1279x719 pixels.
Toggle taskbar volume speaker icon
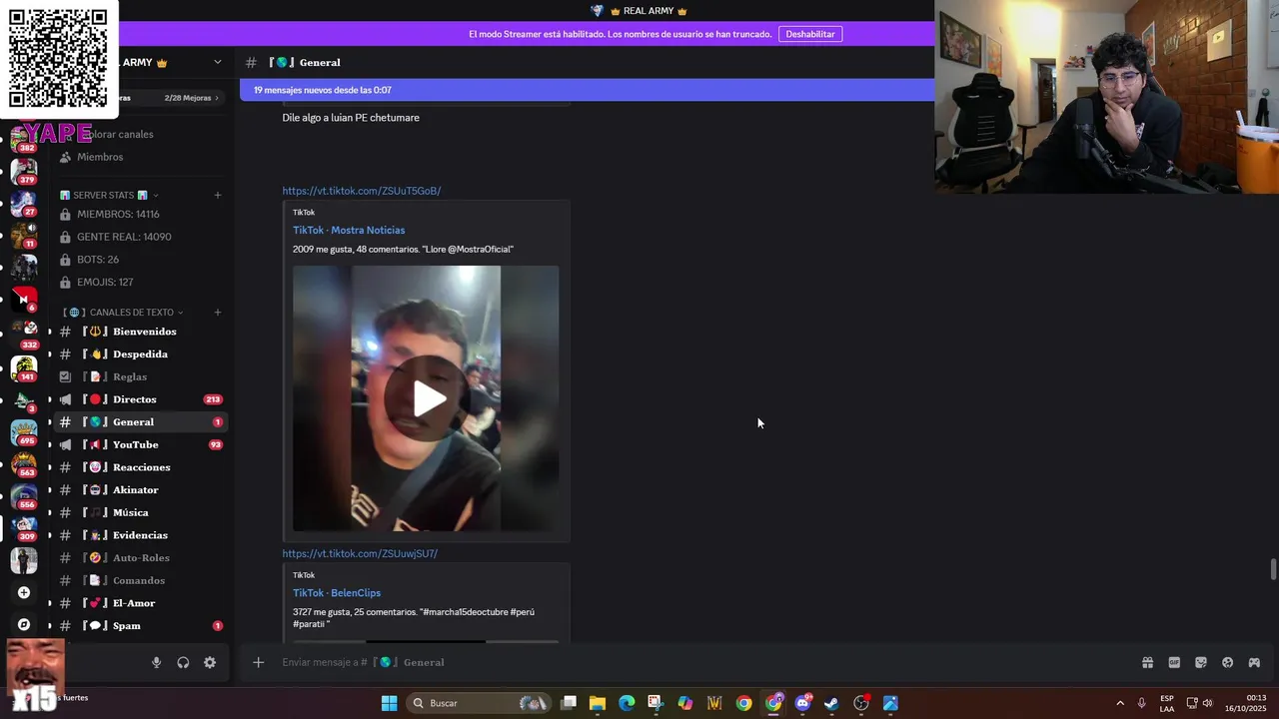point(1207,703)
